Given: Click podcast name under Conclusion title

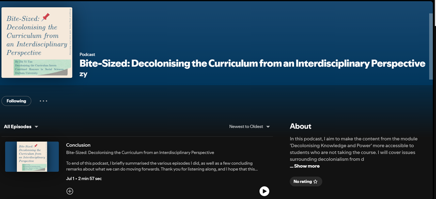Looking at the screenshot, I should click(140, 153).
